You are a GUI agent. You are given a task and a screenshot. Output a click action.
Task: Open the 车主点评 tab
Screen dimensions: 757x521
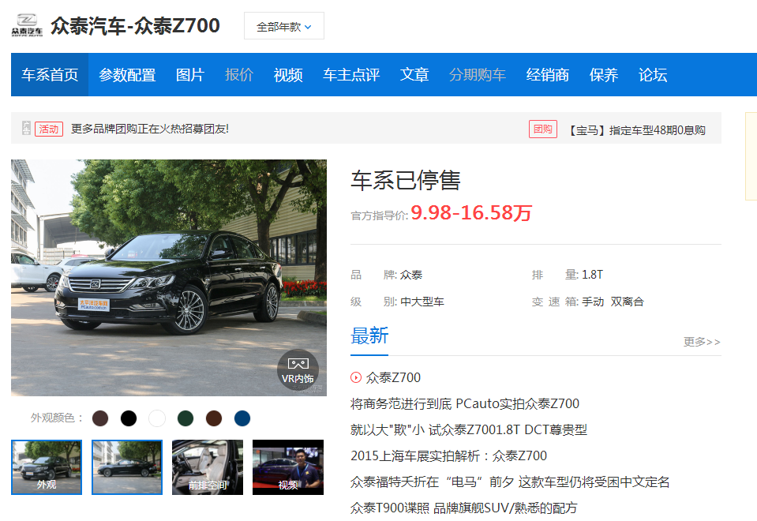[351, 75]
